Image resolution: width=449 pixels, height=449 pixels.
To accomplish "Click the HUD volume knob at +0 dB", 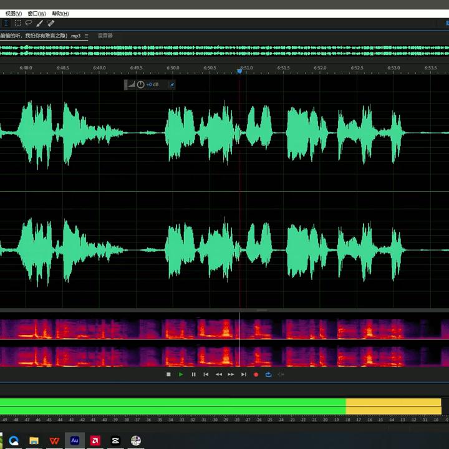I will pos(141,85).
